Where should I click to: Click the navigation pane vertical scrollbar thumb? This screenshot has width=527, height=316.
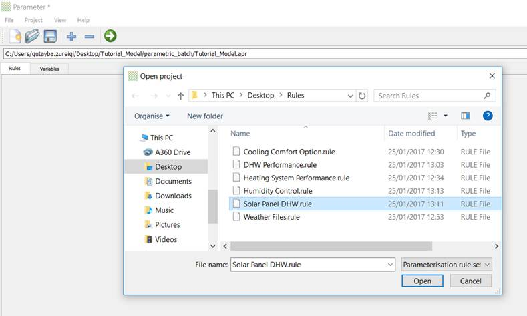coord(213,206)
